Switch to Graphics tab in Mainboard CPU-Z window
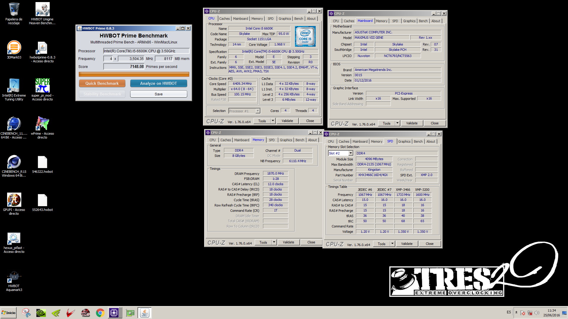 click(409, 21)
